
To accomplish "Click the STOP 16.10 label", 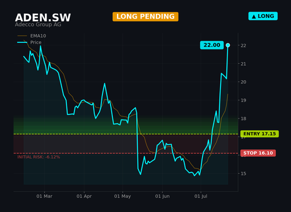I will pos(258,153).
